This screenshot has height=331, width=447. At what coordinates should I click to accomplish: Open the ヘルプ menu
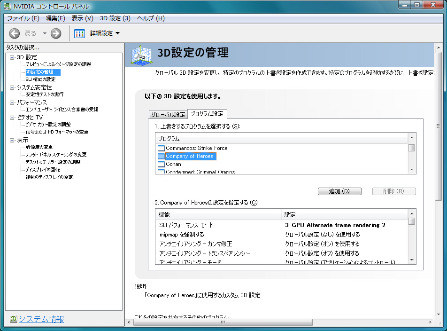[x=151, y=18]
